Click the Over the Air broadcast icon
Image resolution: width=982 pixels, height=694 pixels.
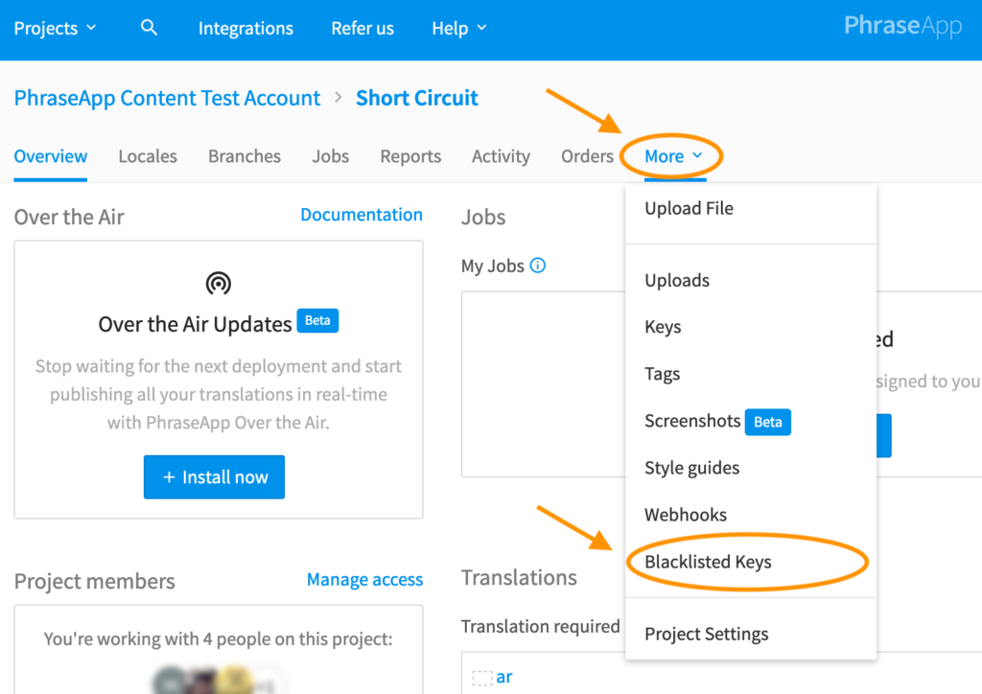point(219,284)
